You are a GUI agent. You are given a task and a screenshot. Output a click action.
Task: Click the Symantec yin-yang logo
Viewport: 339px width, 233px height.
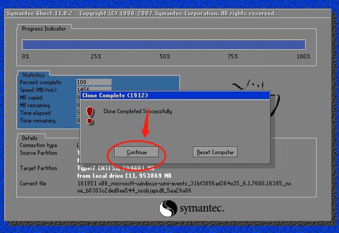pyautogui.click(x=168, y=208)
